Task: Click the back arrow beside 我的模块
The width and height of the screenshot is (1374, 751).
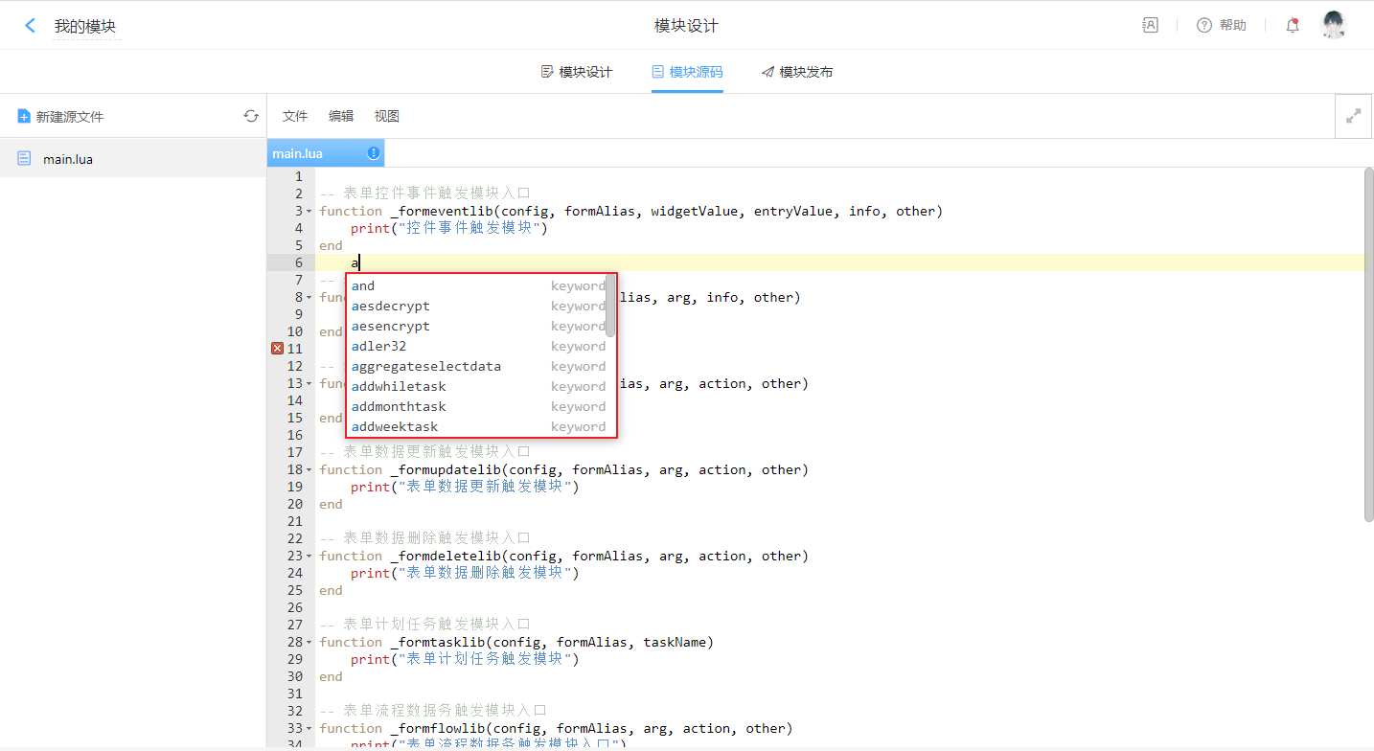Action: 31,26
